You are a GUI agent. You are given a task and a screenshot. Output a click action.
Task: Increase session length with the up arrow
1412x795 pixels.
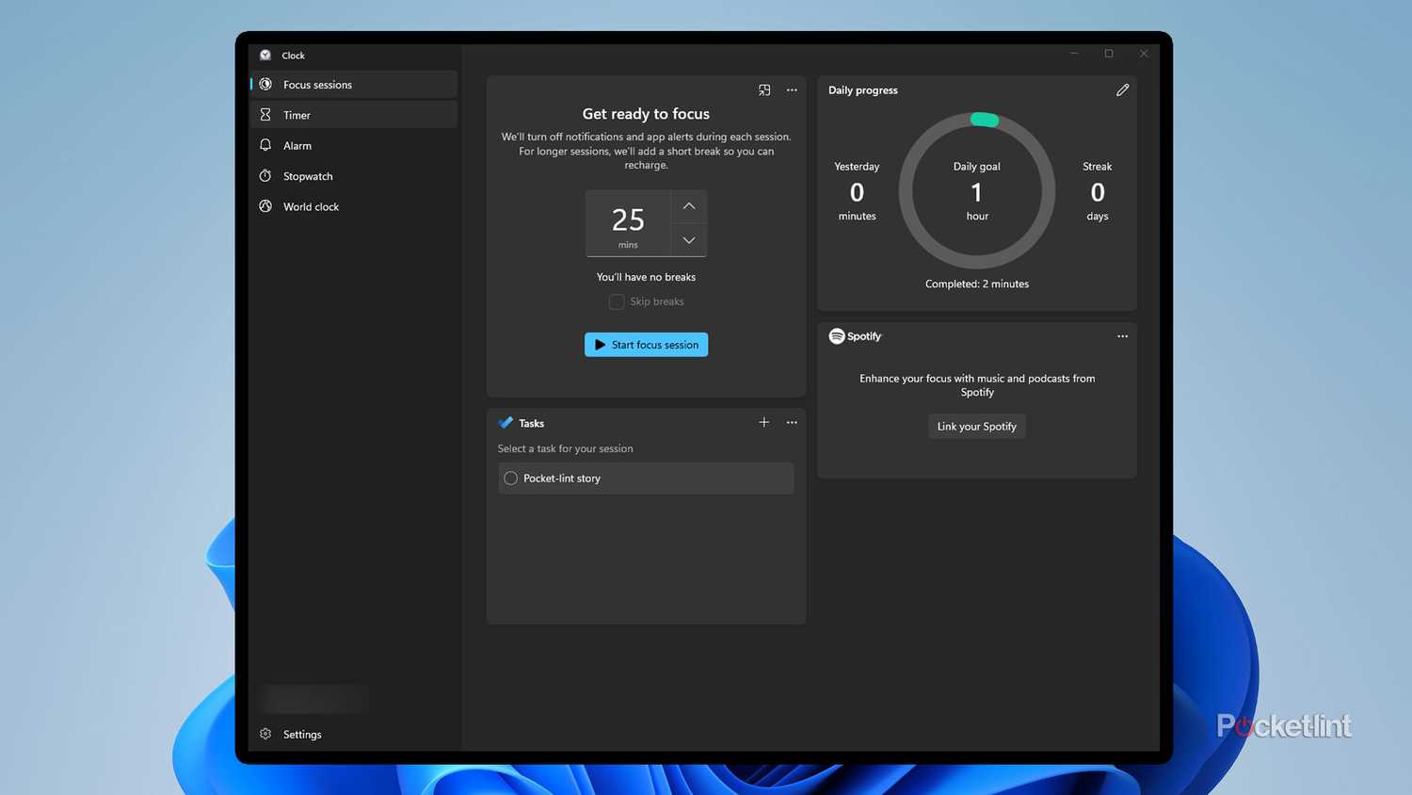pyautogui.click(x=688, y=205)
